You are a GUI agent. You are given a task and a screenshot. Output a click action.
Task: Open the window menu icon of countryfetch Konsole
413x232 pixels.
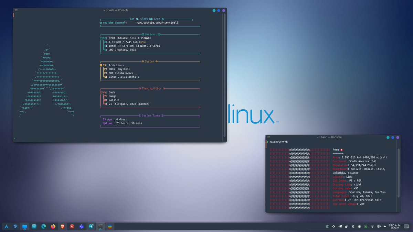point(268,137)
